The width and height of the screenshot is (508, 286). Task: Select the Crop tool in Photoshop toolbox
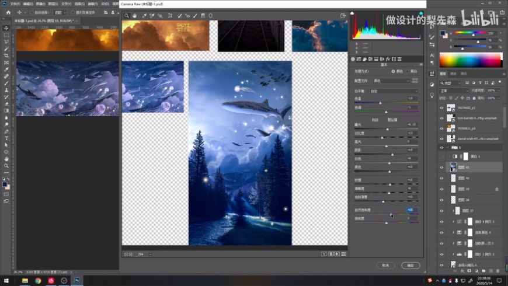pos(6,55)
